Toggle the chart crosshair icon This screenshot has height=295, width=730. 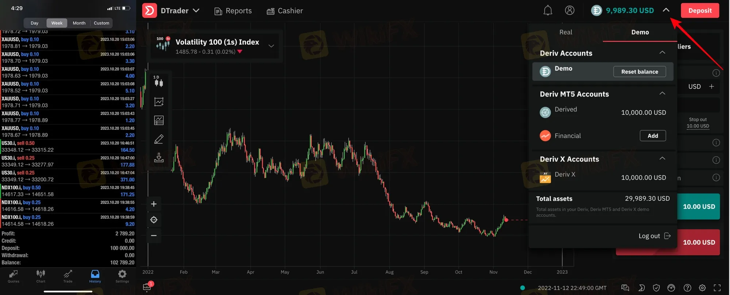tap(154, 220)
